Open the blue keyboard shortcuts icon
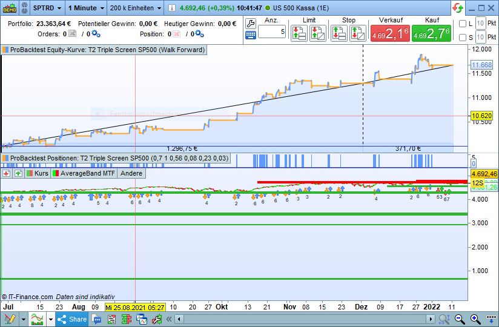 click(x=251, y=35)
